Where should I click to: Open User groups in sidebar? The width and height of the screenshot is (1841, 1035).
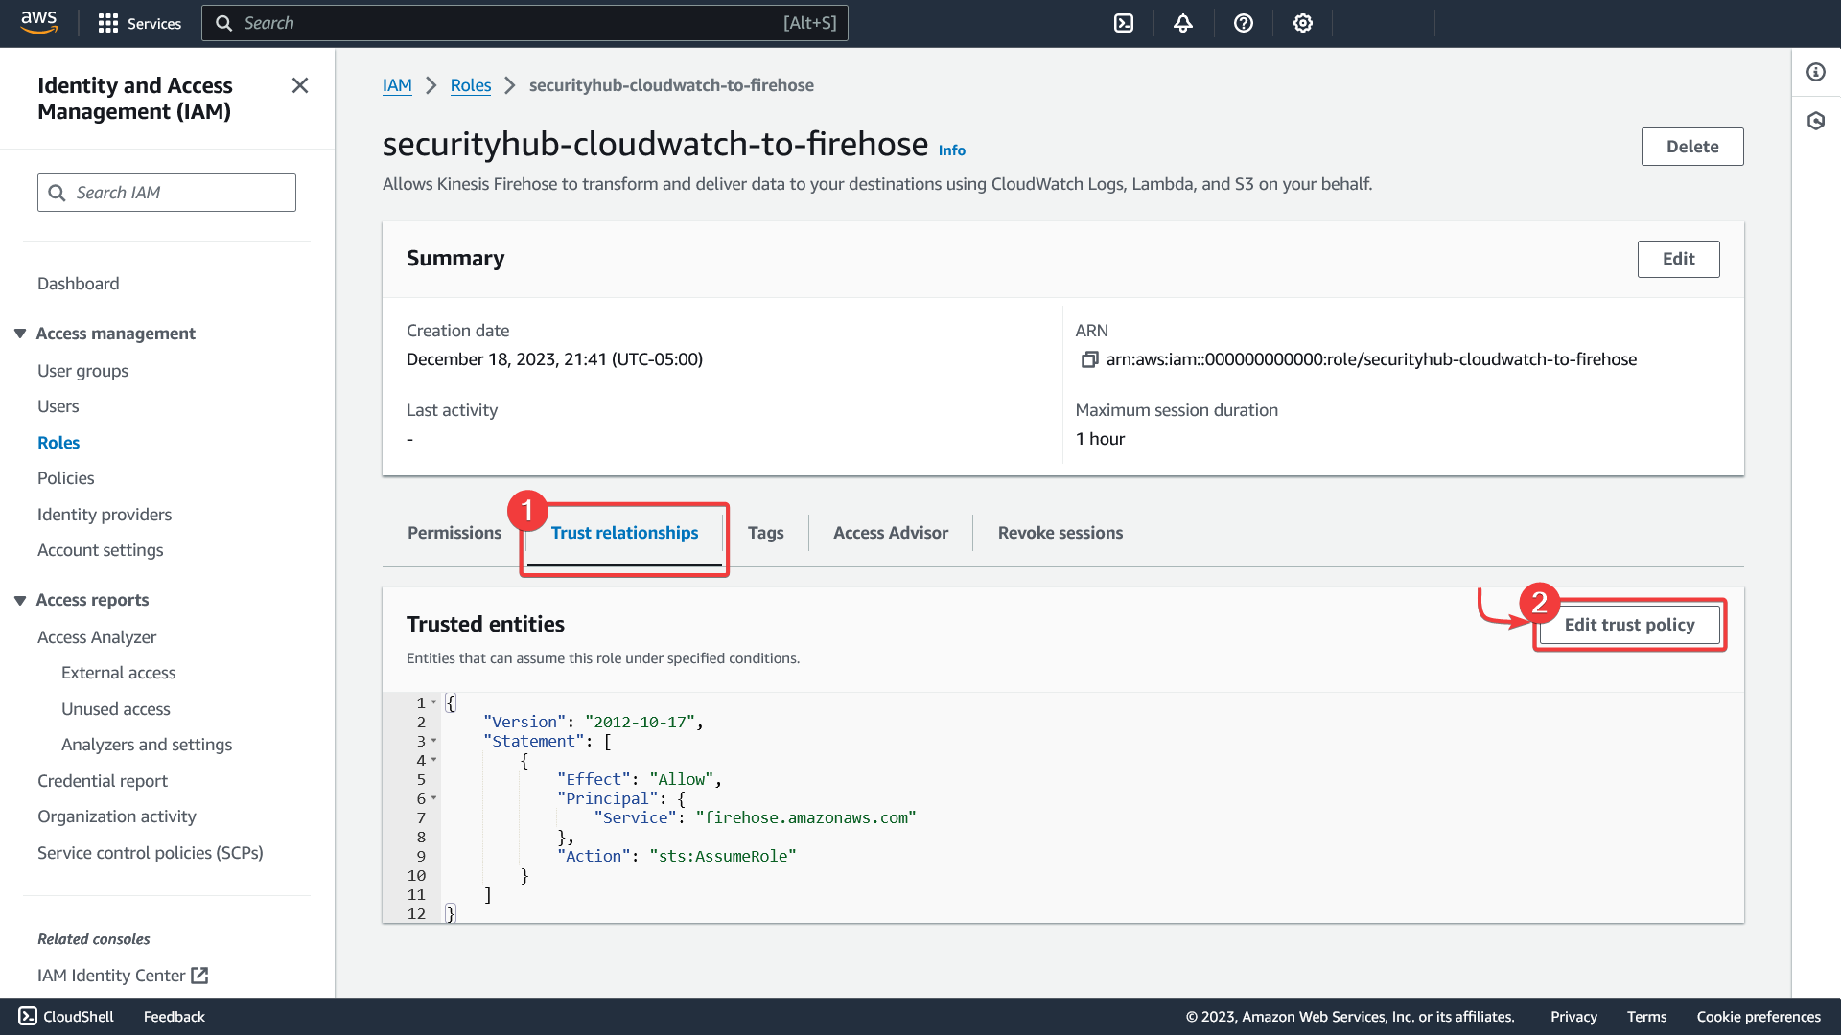(x=82, y=371)
